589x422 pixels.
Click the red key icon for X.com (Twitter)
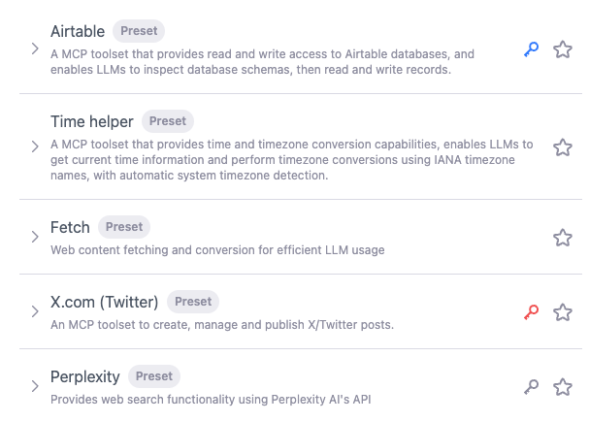tap(531, 311)
